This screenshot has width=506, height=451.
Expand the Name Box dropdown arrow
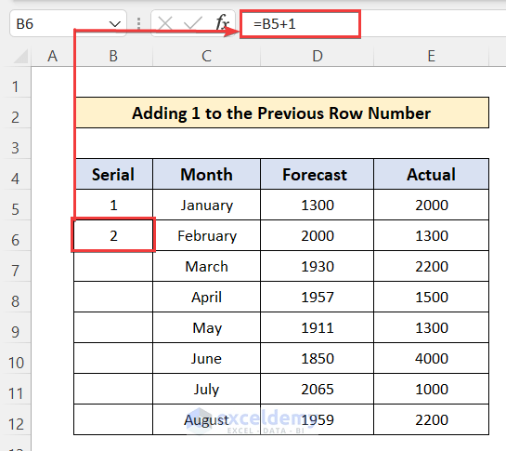114,24
